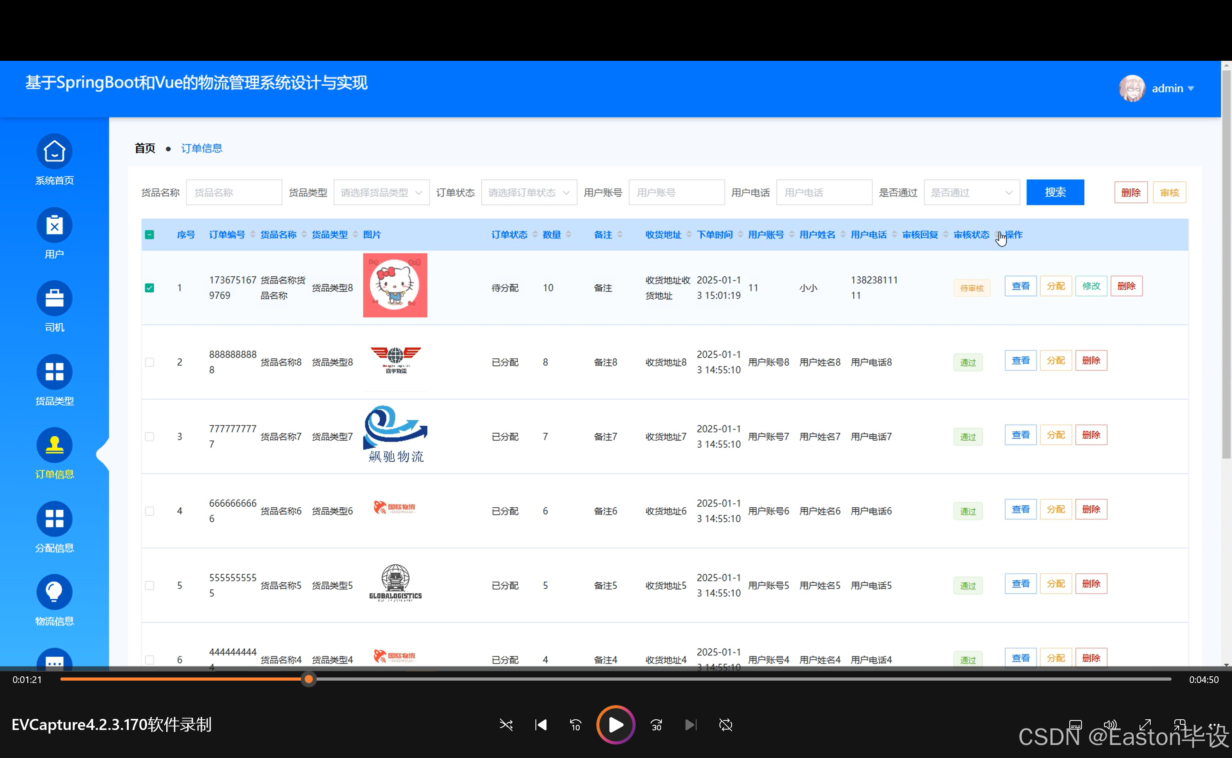Click the top red 删除 batch button
The width and height of the screenshot is (1232, 758).
1131,193
